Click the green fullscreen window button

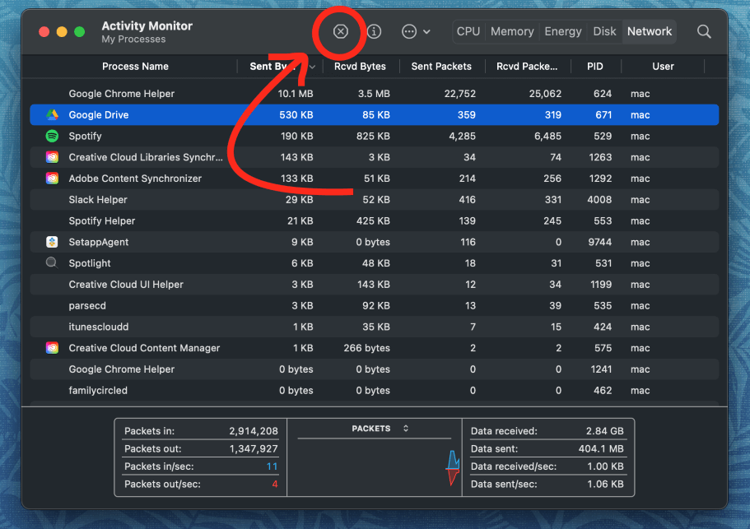point(79,31)
